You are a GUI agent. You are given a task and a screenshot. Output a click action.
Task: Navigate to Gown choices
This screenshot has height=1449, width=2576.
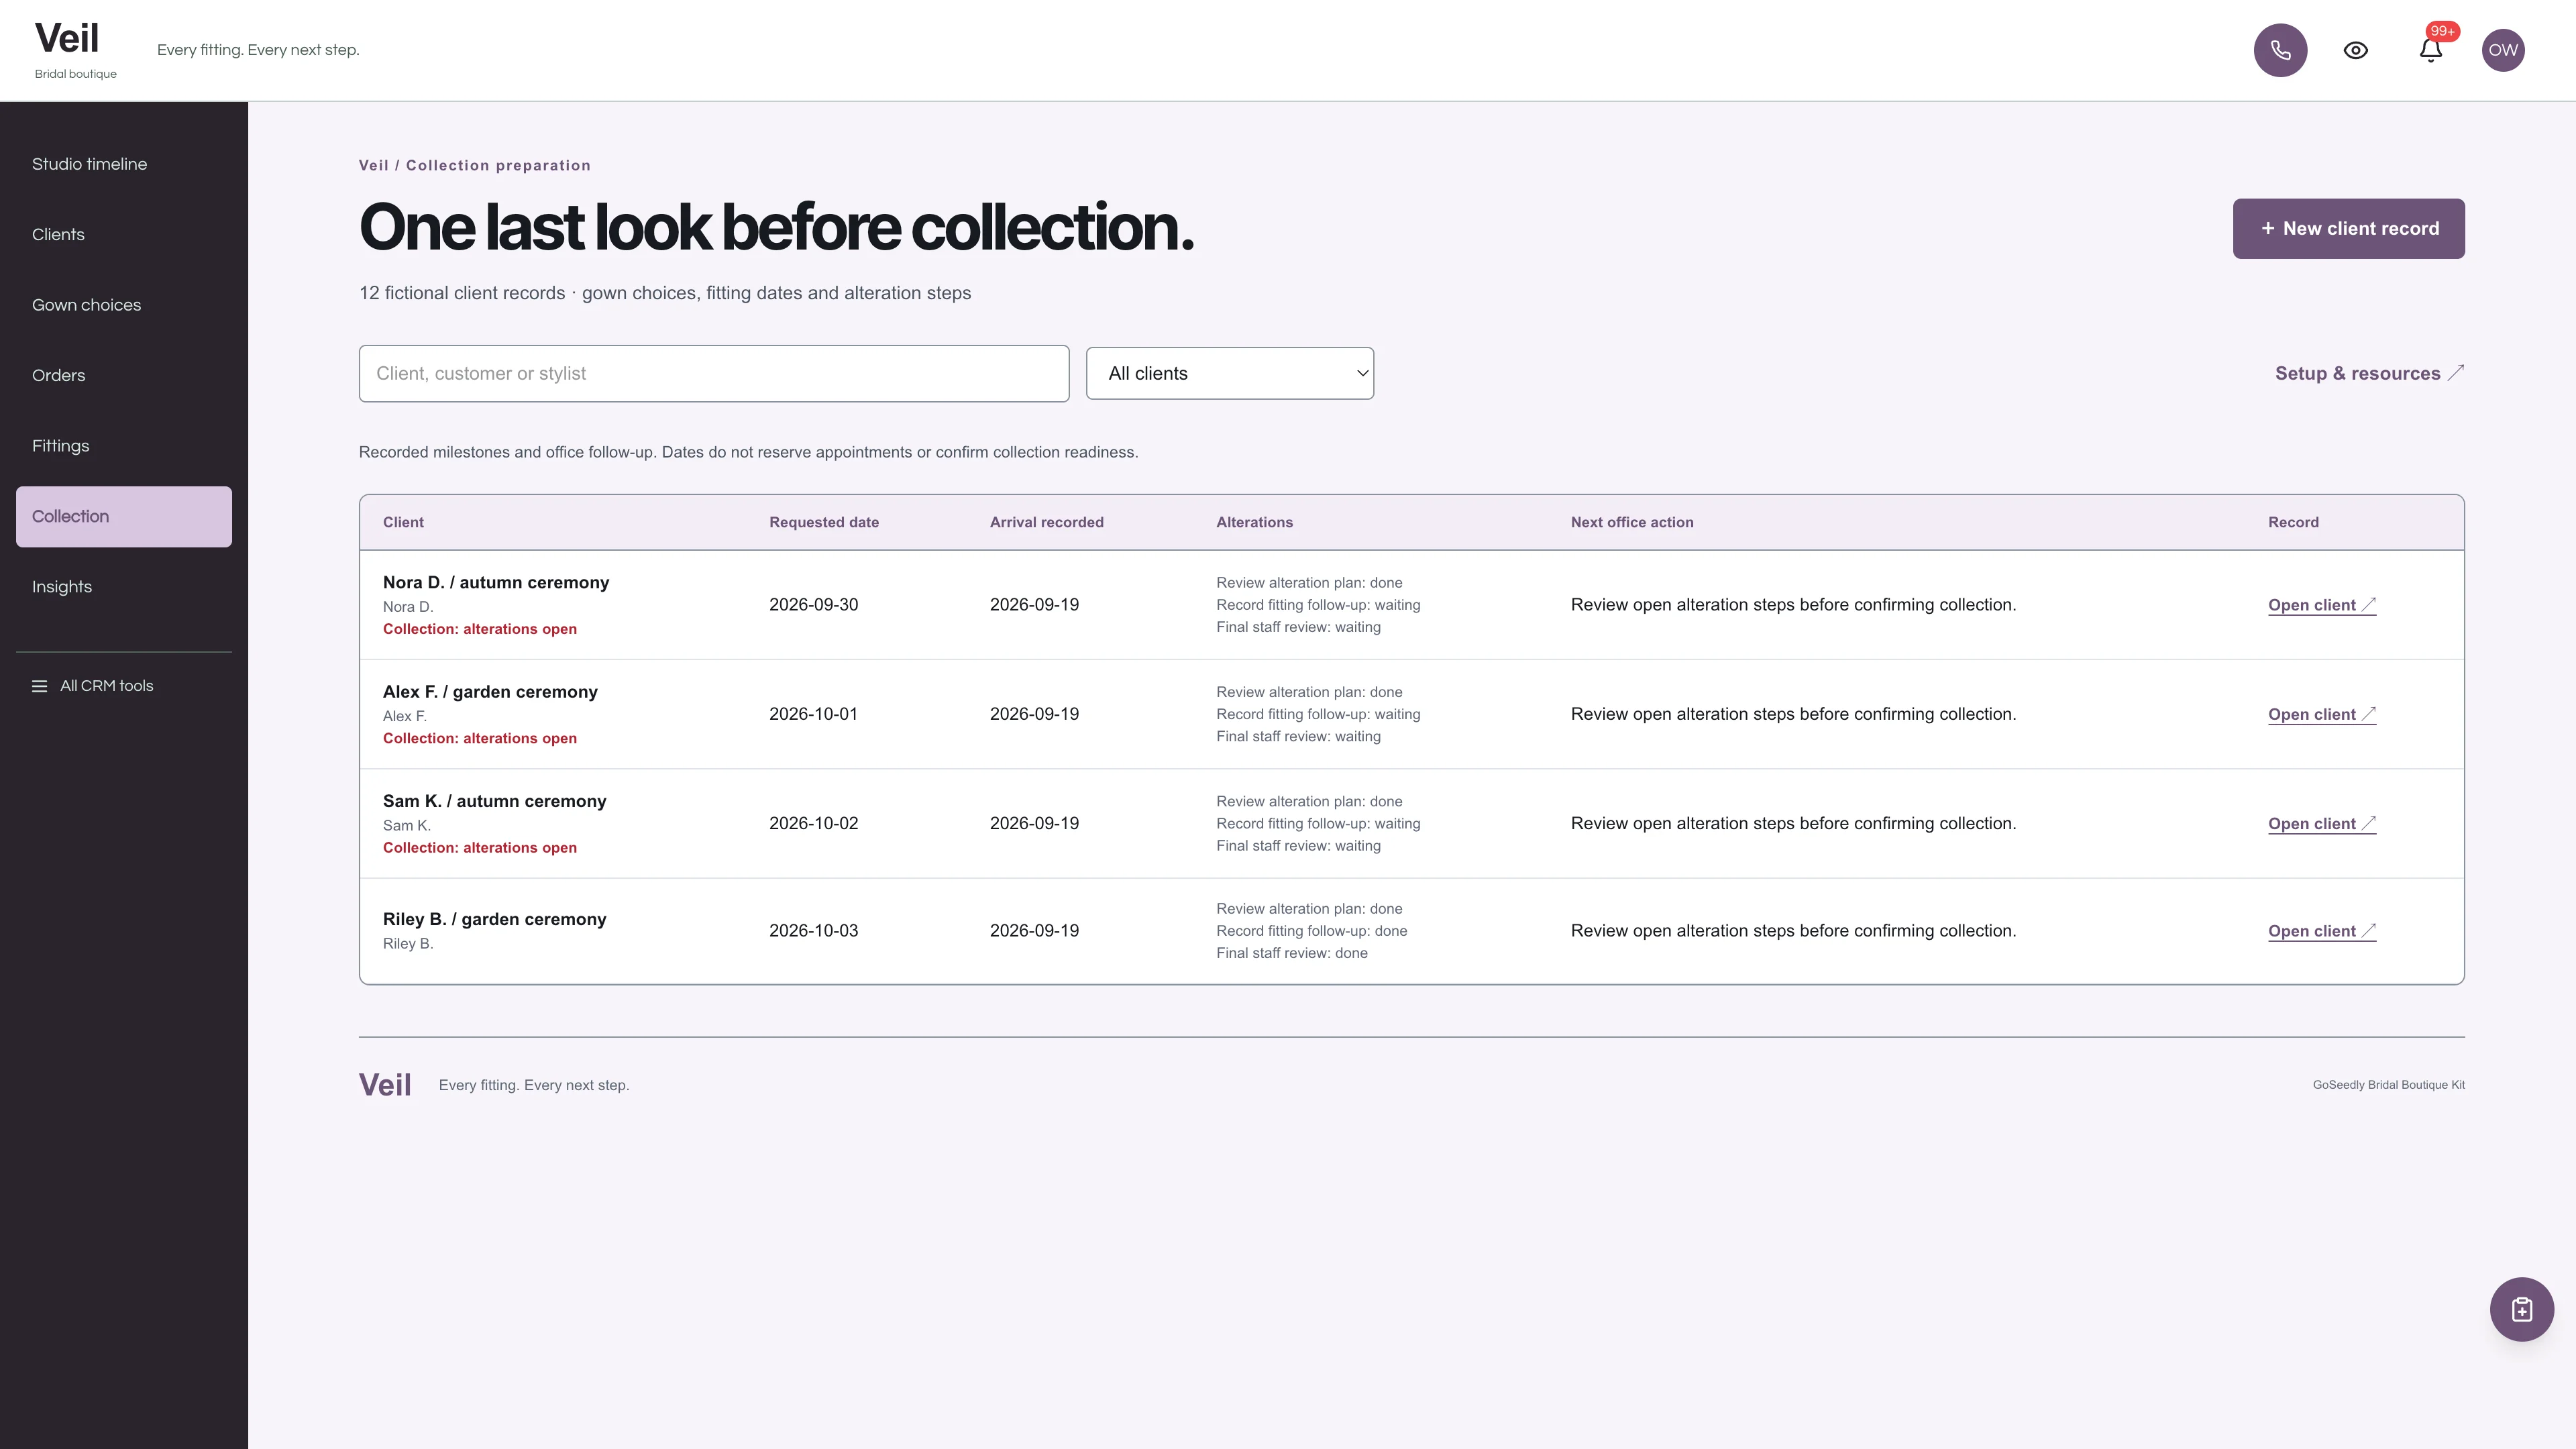[124, 305]
